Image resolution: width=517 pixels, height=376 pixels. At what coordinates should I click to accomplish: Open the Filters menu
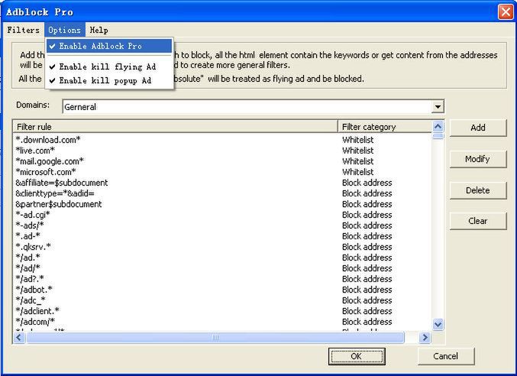[x=23, y=30]
